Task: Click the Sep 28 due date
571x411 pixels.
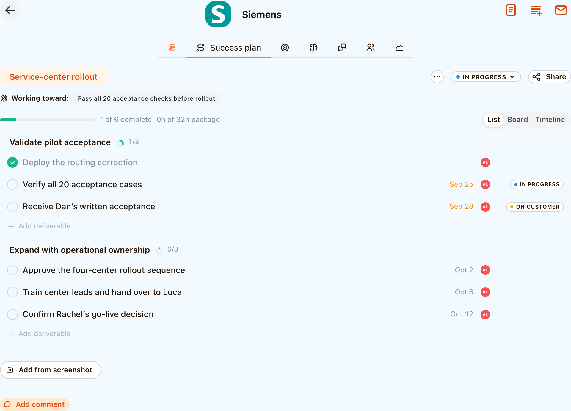Action: coord(461,206)
